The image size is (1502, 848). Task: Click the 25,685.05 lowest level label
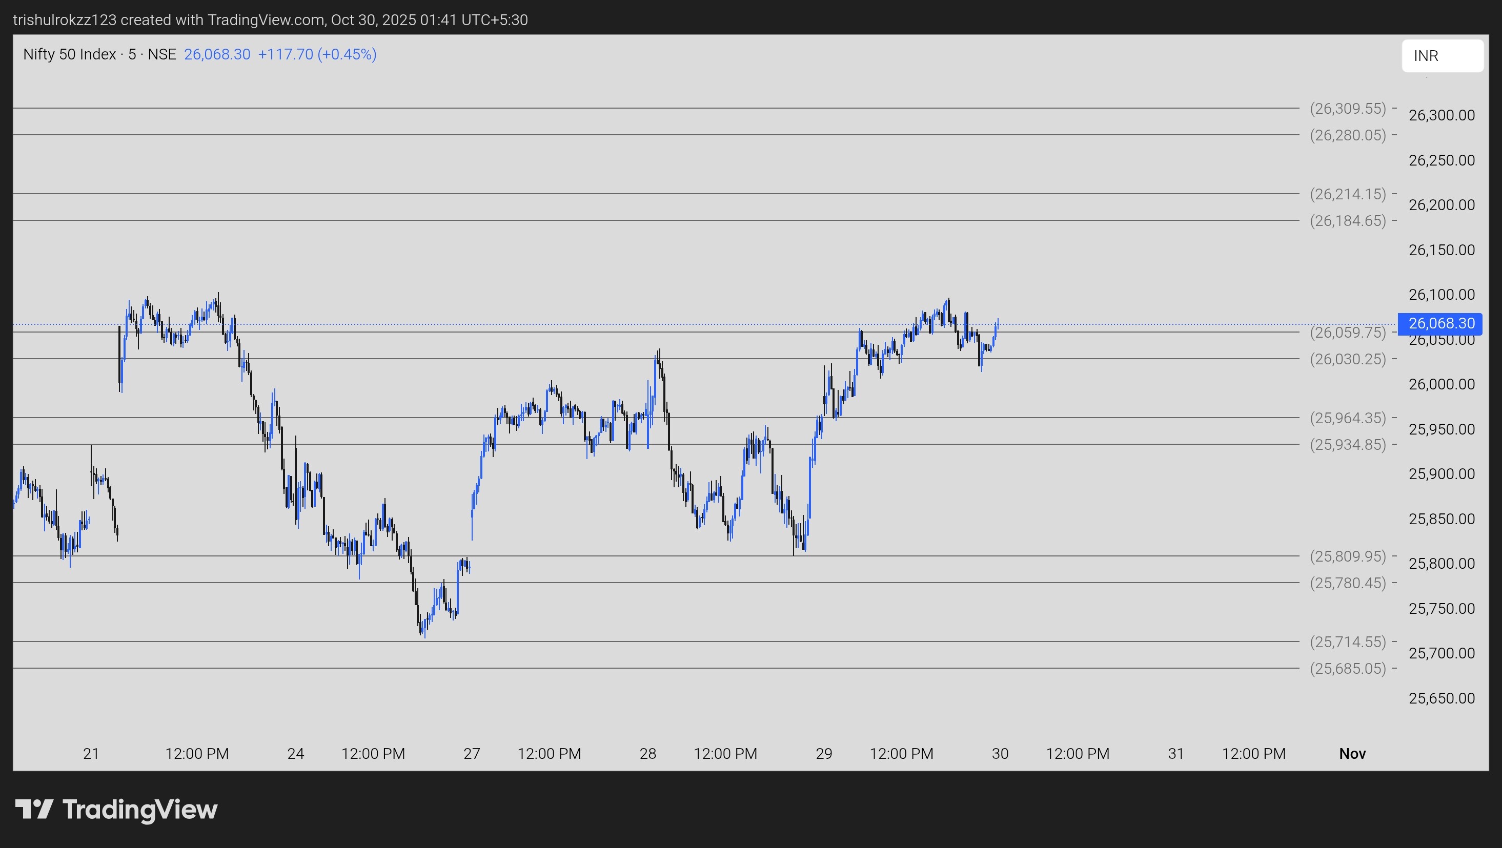pos(1348,669)
